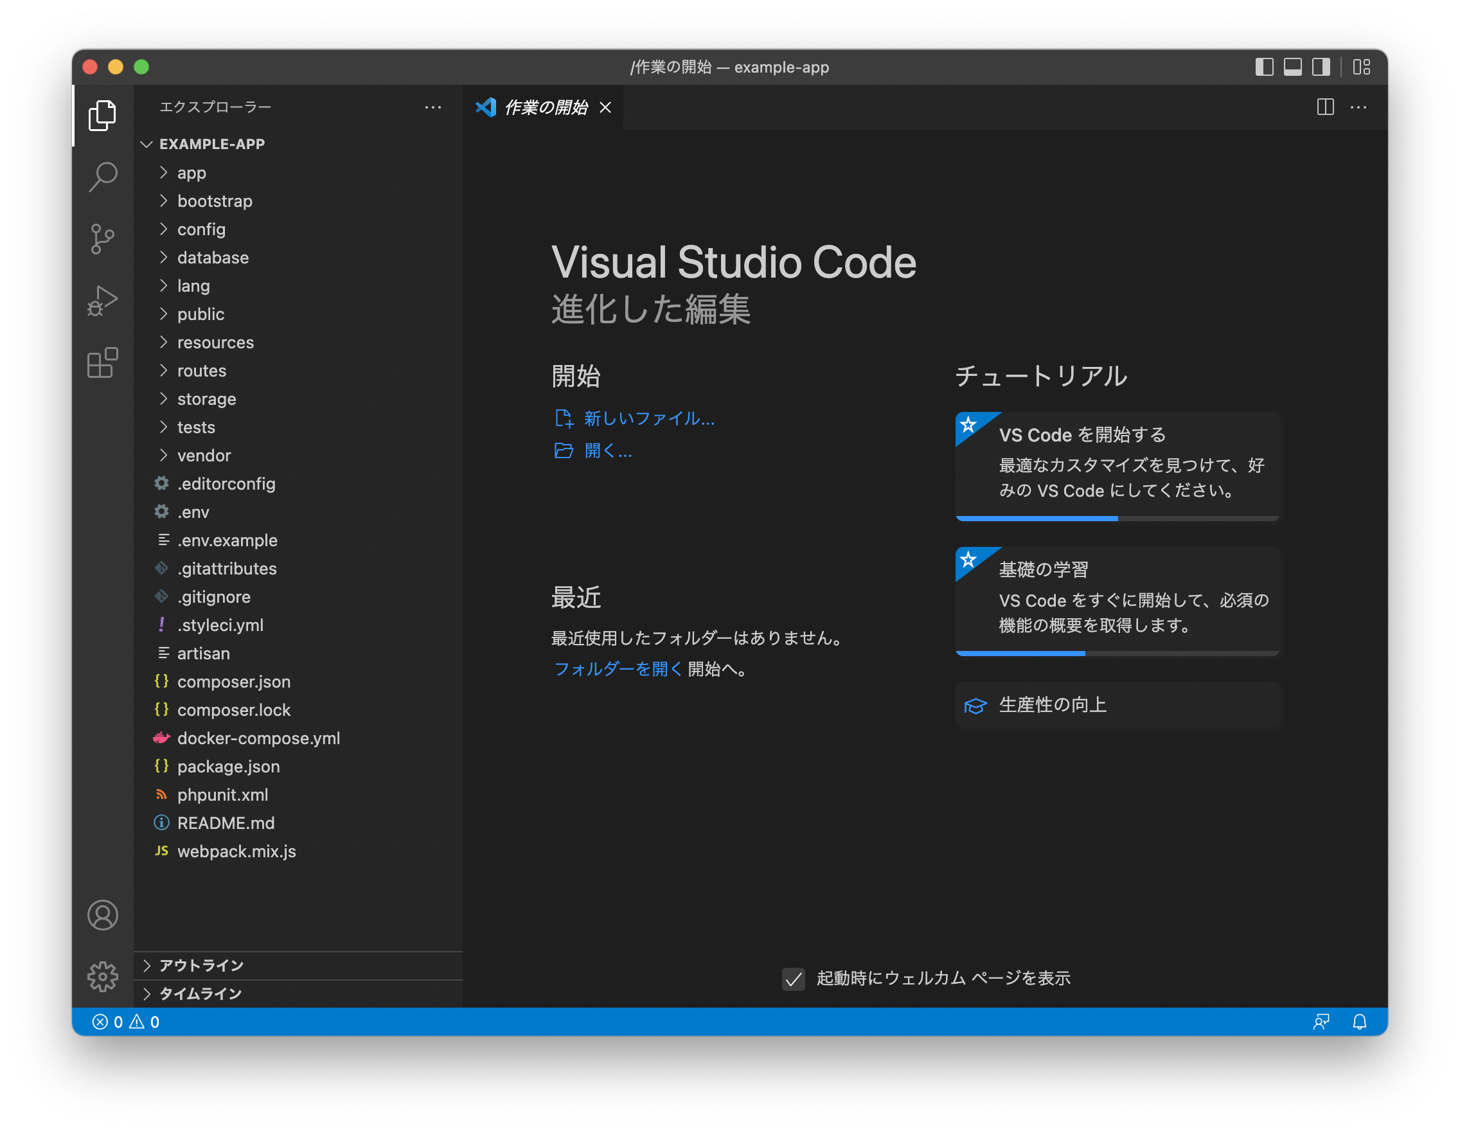Screen dimensions: 1460x1131
Task: Open the Explorer view in activity bar
Action: pos(102,115)
